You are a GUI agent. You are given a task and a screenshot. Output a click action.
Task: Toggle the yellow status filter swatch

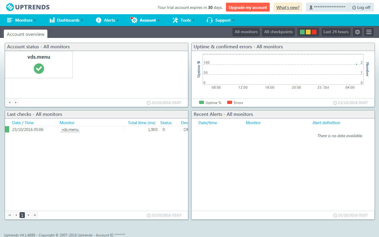(x=308, y=32)
